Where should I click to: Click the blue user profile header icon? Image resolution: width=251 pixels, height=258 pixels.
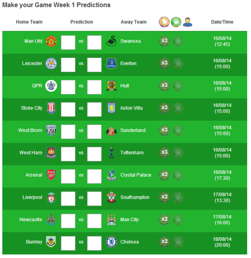[x=187, y=22]
